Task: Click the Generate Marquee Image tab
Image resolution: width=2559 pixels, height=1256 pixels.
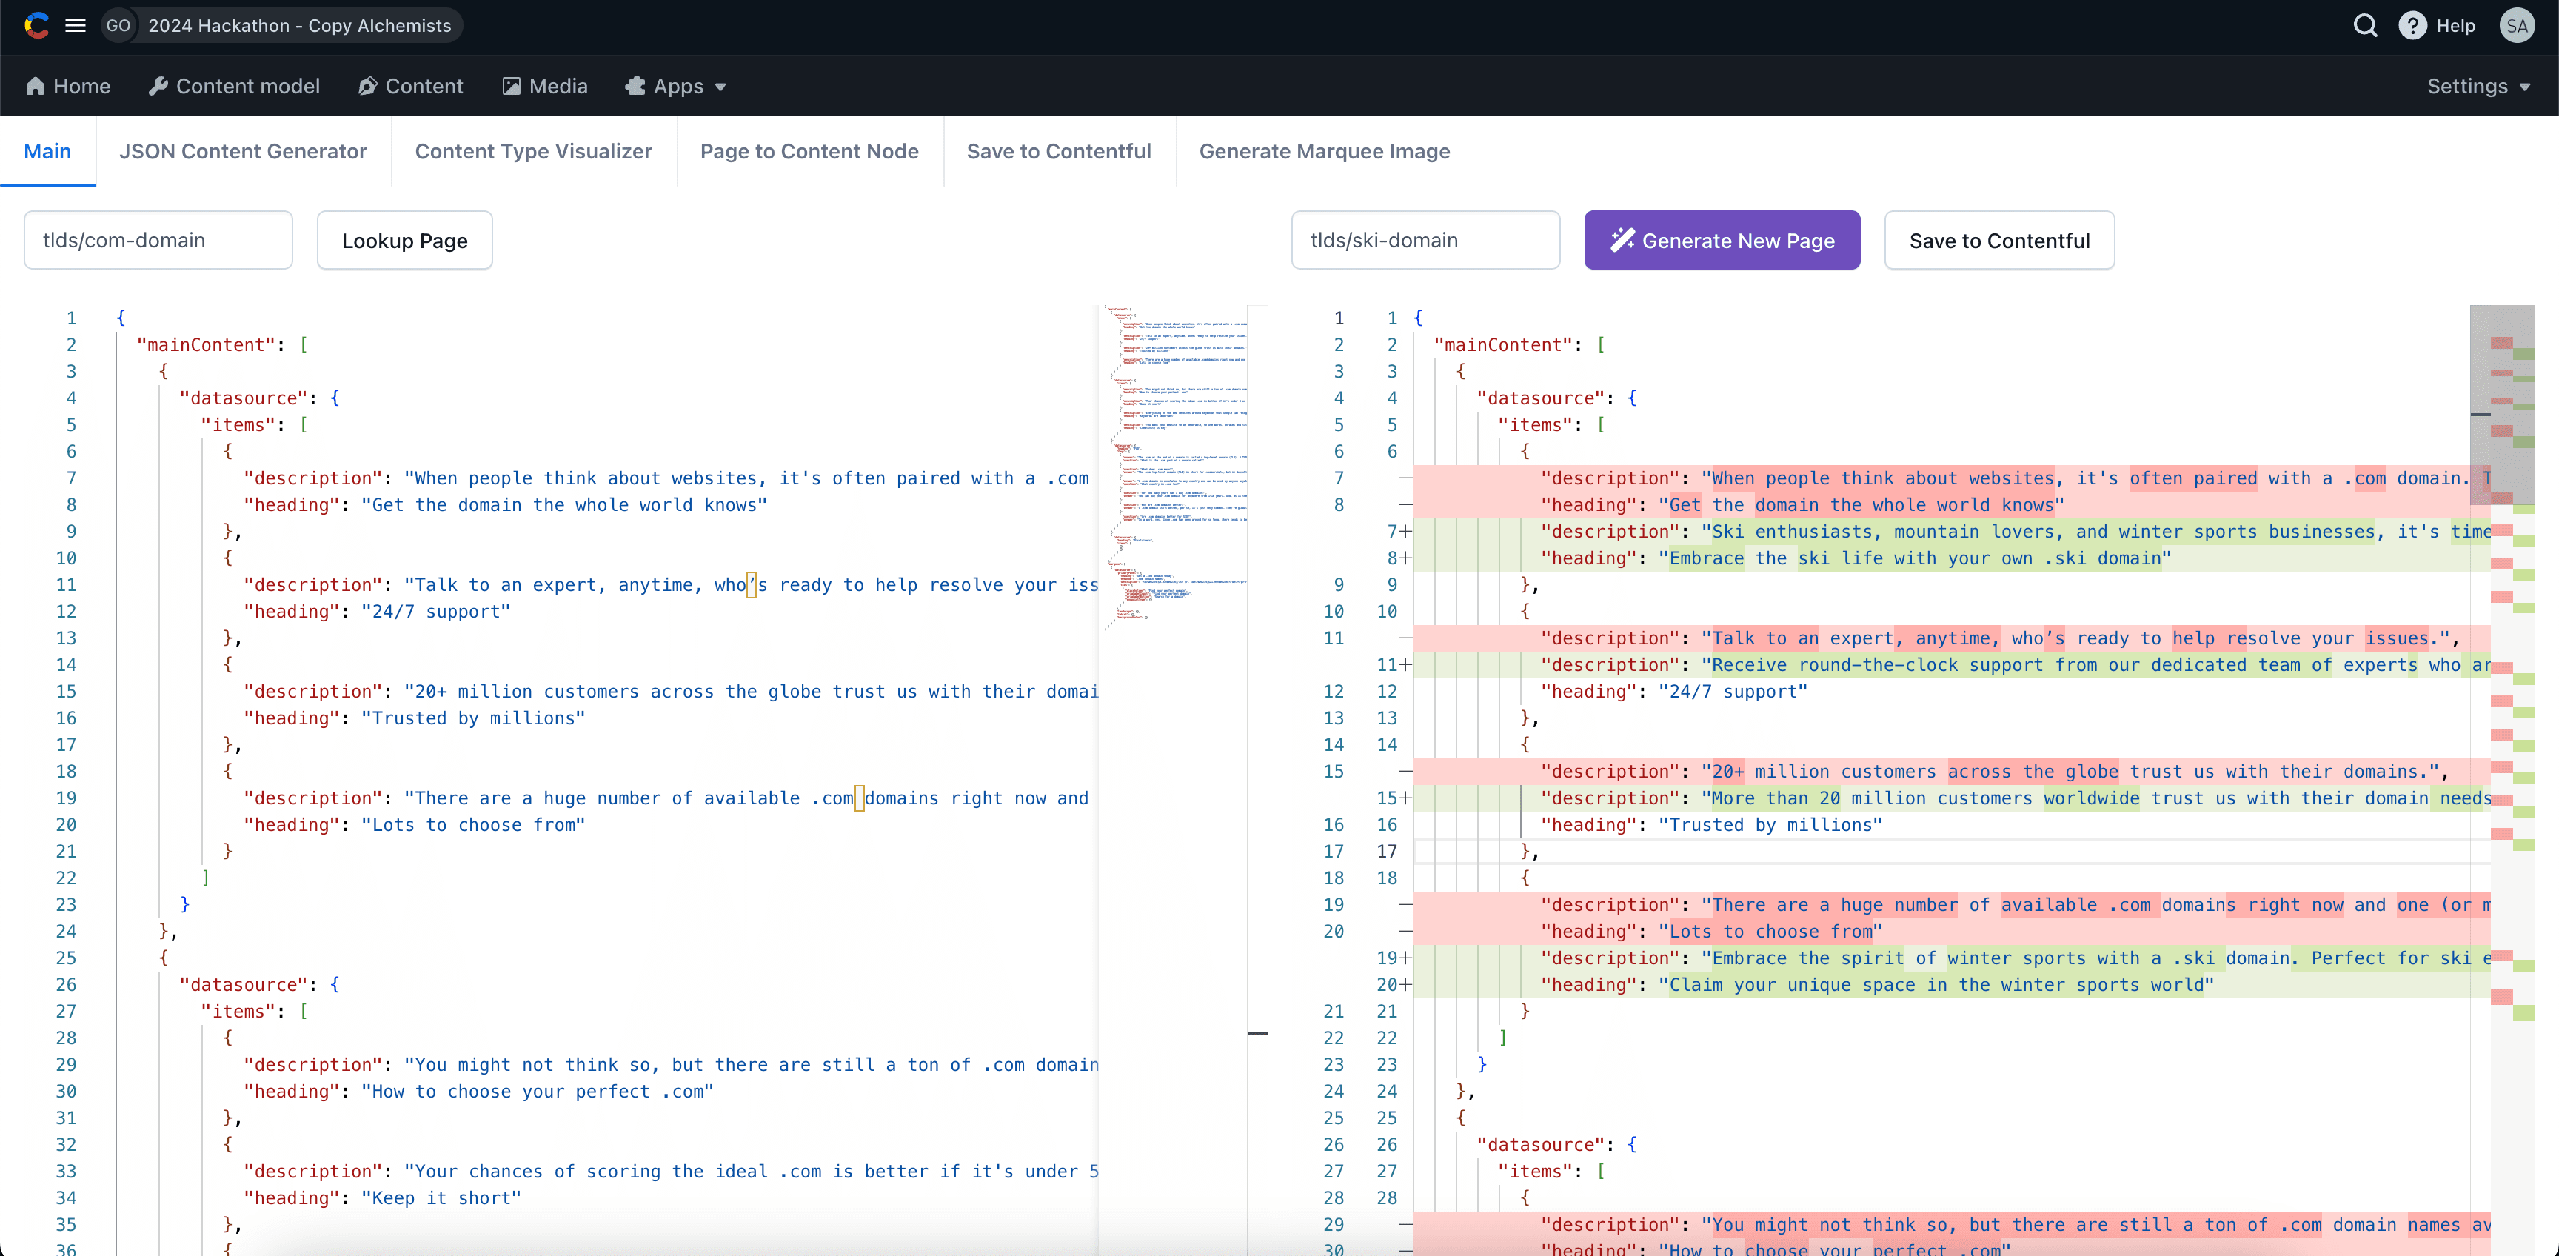Action: coord(1325,150)
